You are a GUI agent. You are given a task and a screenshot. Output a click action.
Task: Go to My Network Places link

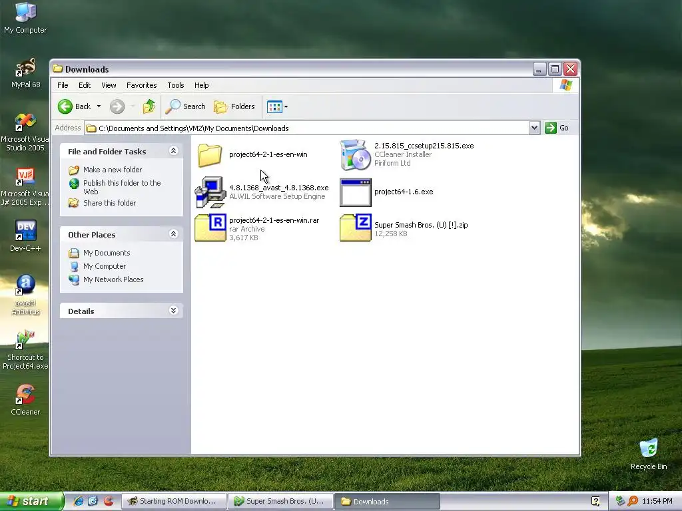tap(113, 279)
